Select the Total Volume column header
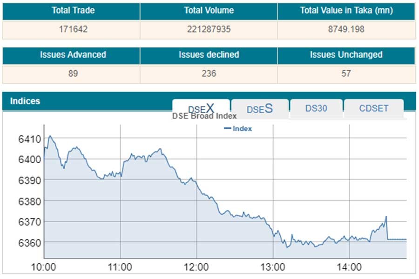419x279 pixels. coord(209,10)
